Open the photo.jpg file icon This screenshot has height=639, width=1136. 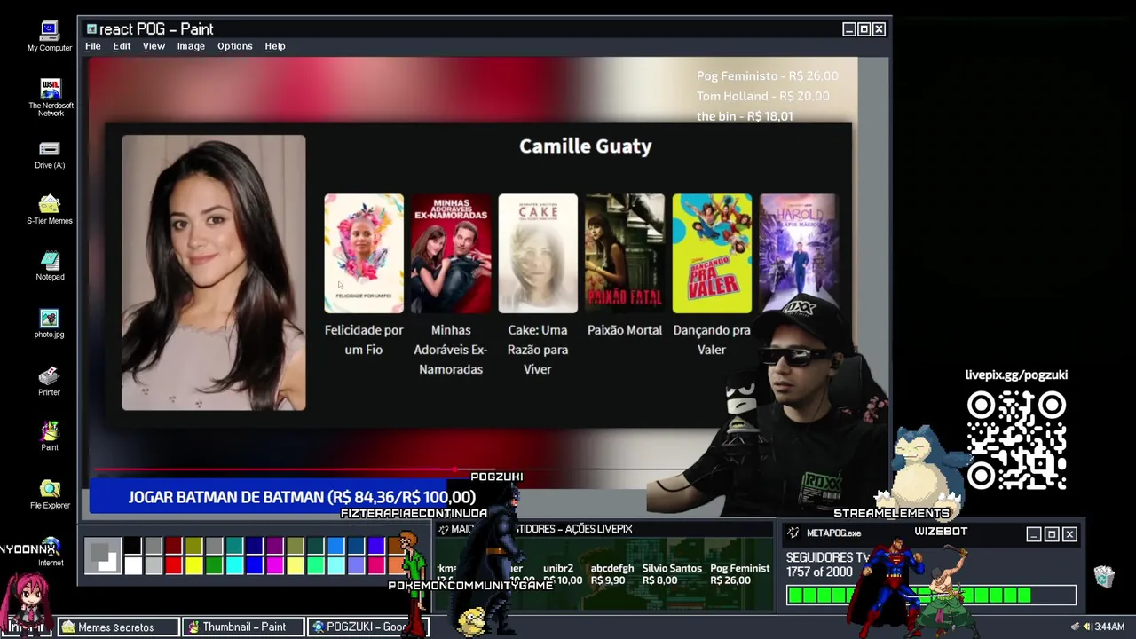49,324
